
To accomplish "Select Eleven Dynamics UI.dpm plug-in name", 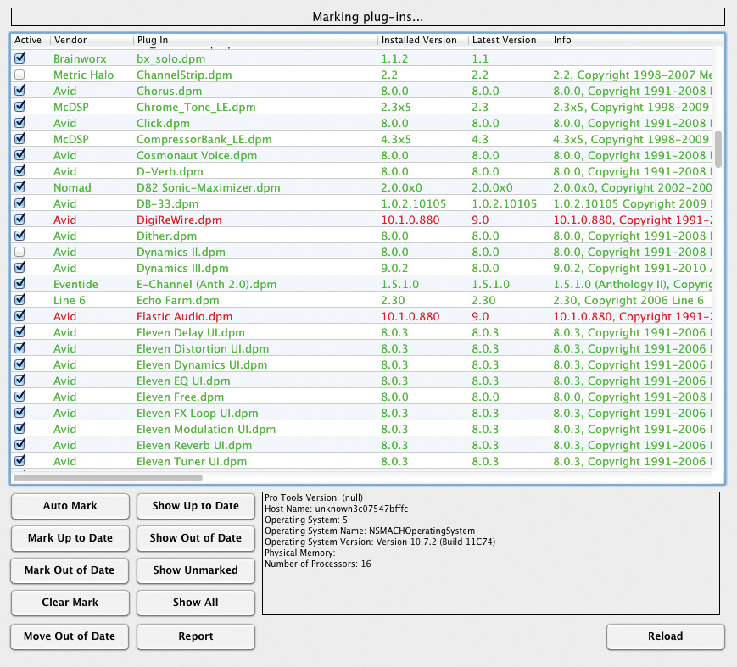I will (202, 364).
